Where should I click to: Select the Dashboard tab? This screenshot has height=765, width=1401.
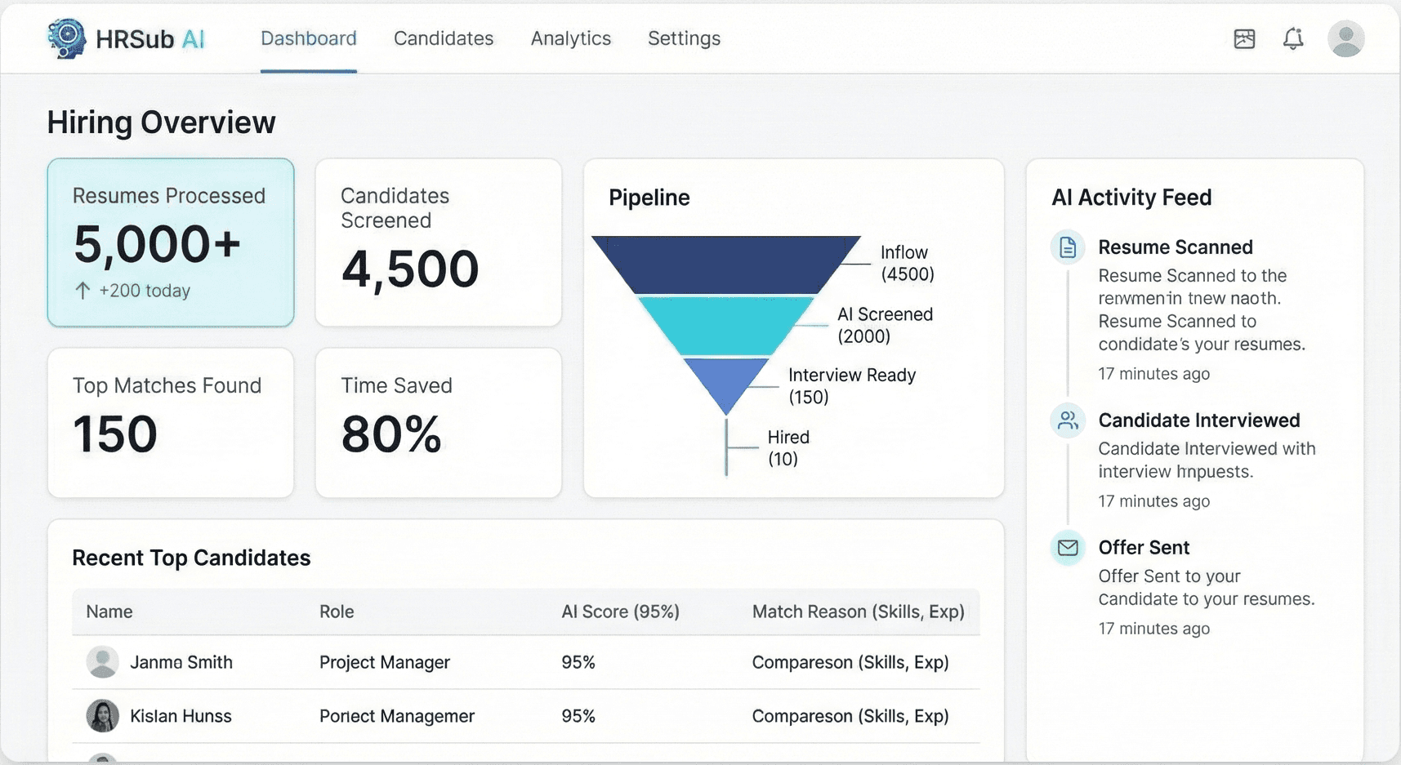pyautogui.click(x=308, y=38)
